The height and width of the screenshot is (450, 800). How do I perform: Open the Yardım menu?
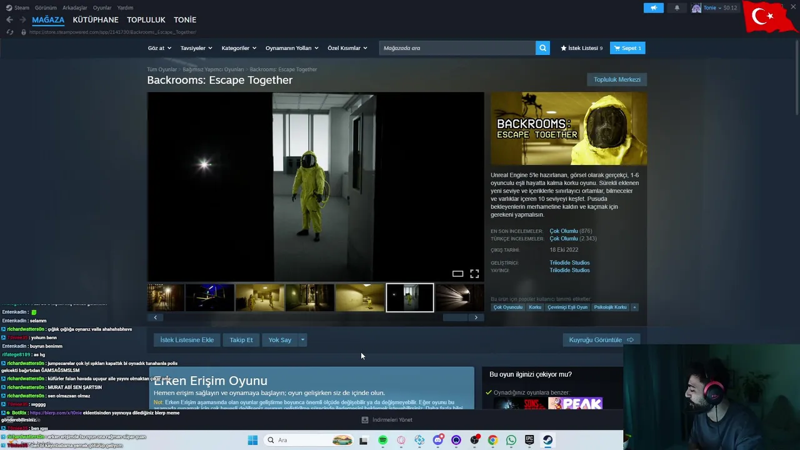click(125, 8)
